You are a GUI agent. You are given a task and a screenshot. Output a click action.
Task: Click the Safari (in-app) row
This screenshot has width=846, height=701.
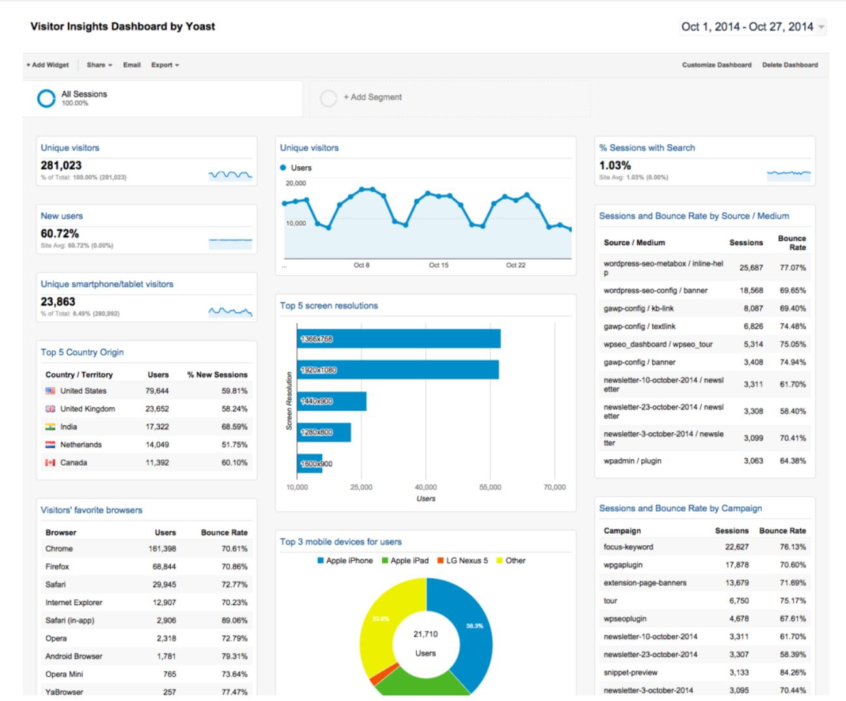(146, 621)
